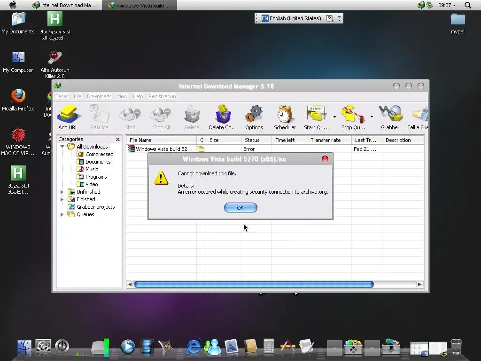481x361 pixels.
Task: Open the My Computer desktop icon
Action: [18, 62]
